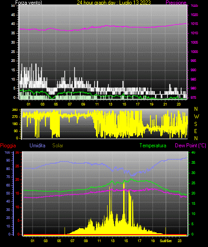Click the E compass label beside direction chart
This screenshot has height=247, width=208.
click(x=196, y=131)
